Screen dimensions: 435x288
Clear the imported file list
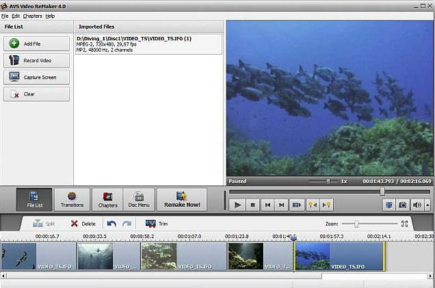pyautogui.click(x=36, y=94)
